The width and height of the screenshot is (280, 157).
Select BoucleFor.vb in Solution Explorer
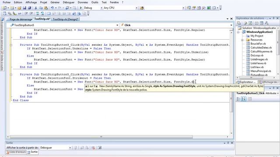(258, 44)
